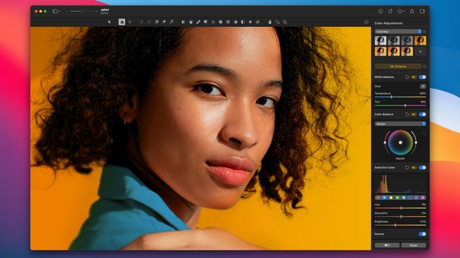Click right arc handle of color wheel
Screen dimensions: 460x258
pyautogui.click(x=416, y=142)
